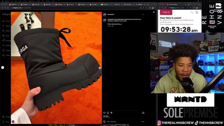Click the red TIME.IS logo

[x=166, y=12]
